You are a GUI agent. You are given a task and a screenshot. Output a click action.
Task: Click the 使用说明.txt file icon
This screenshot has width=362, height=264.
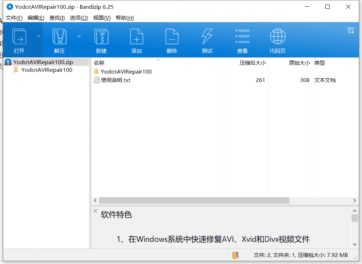click(x=97, y=80)
